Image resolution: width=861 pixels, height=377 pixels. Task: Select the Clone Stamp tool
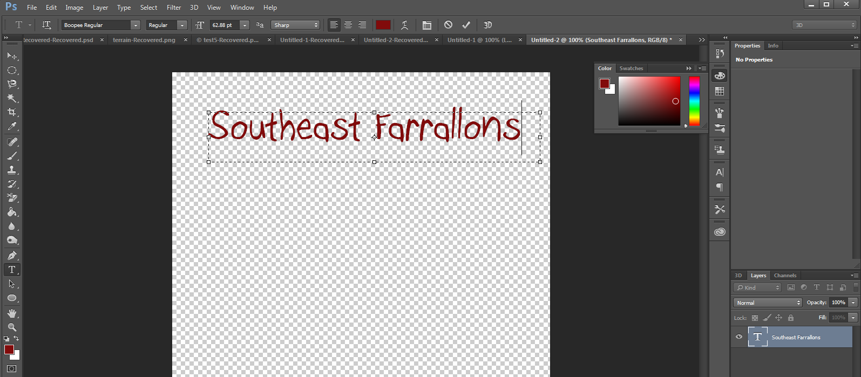12,170
